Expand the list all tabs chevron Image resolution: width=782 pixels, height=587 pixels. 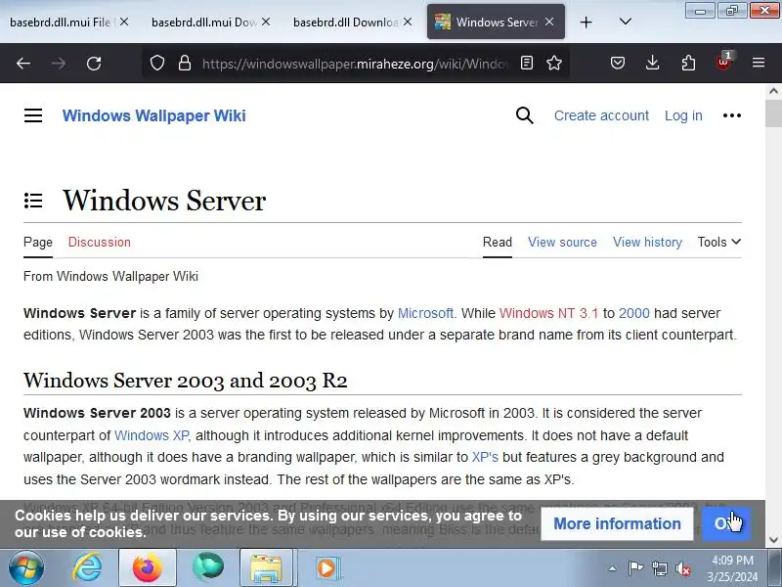click(x=626, y=22)
